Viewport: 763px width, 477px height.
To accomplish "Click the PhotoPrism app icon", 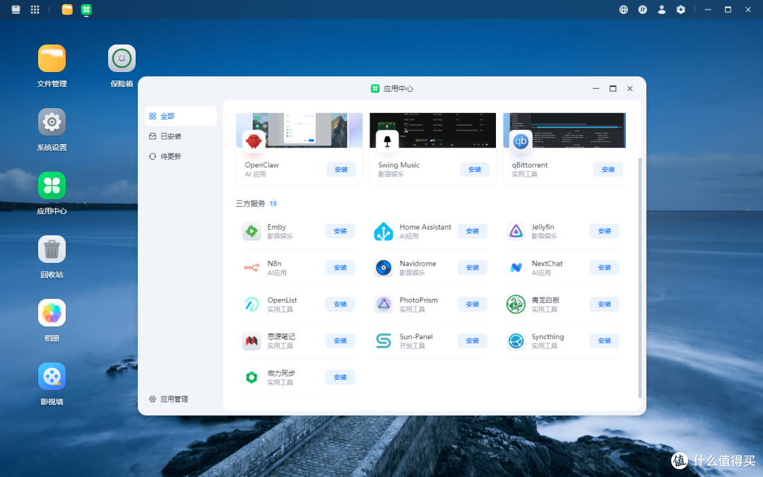I will (384, 304).
